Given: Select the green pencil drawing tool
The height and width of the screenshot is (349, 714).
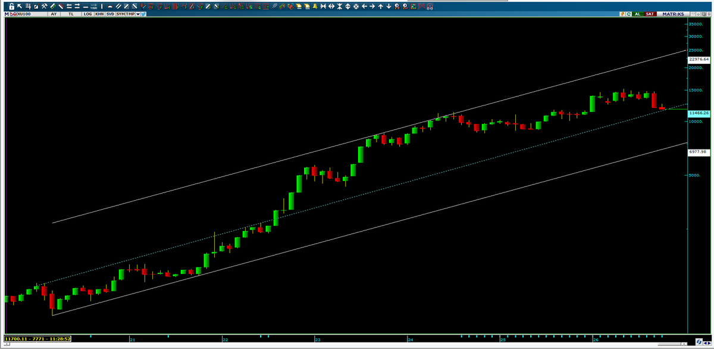Looking at the screenshot, I should [x=52, y=7].
